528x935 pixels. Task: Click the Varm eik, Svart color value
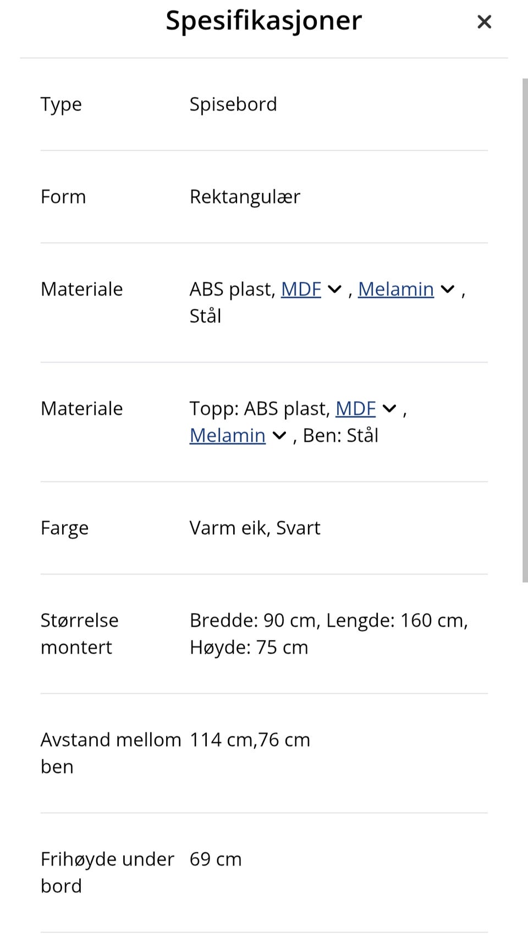click(x=255, y=528)
